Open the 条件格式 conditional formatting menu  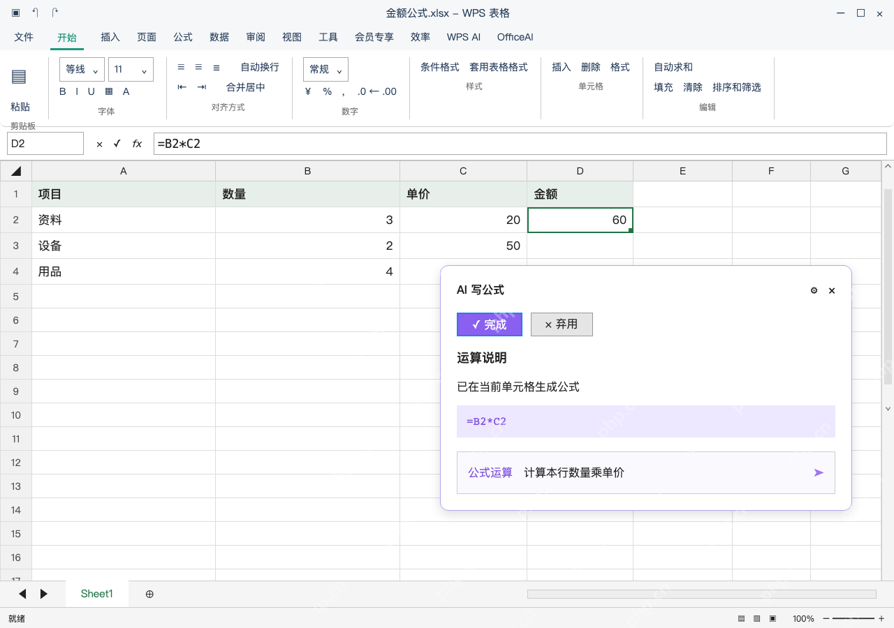(440, 67)
